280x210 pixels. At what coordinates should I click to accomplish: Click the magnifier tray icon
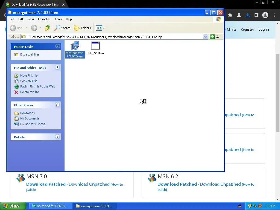260,206
